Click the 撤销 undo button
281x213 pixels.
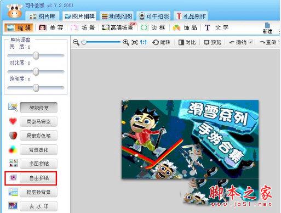[238, 42]
